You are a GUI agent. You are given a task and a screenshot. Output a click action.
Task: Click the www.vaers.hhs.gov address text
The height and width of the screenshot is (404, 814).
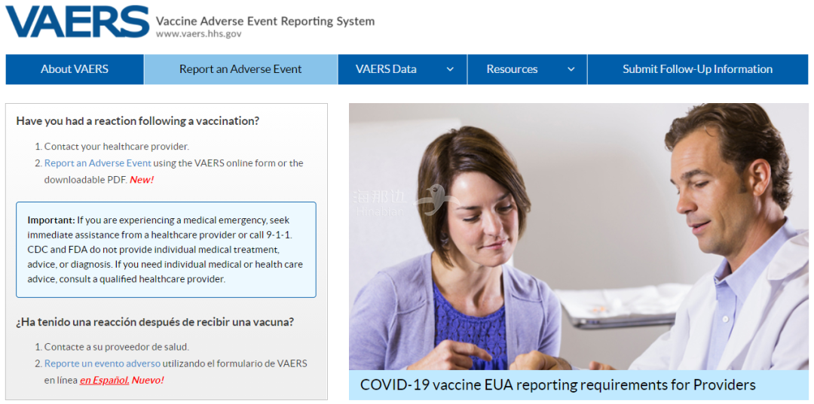(198, 34)
